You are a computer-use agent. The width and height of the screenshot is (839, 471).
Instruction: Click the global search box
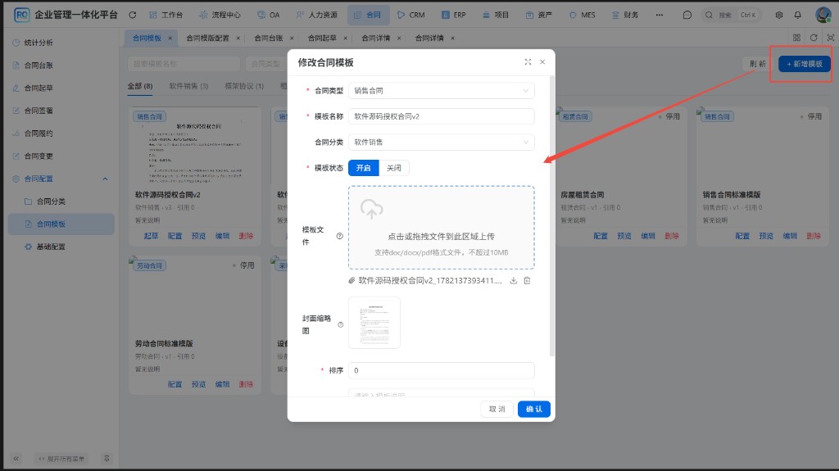(731, 15)
